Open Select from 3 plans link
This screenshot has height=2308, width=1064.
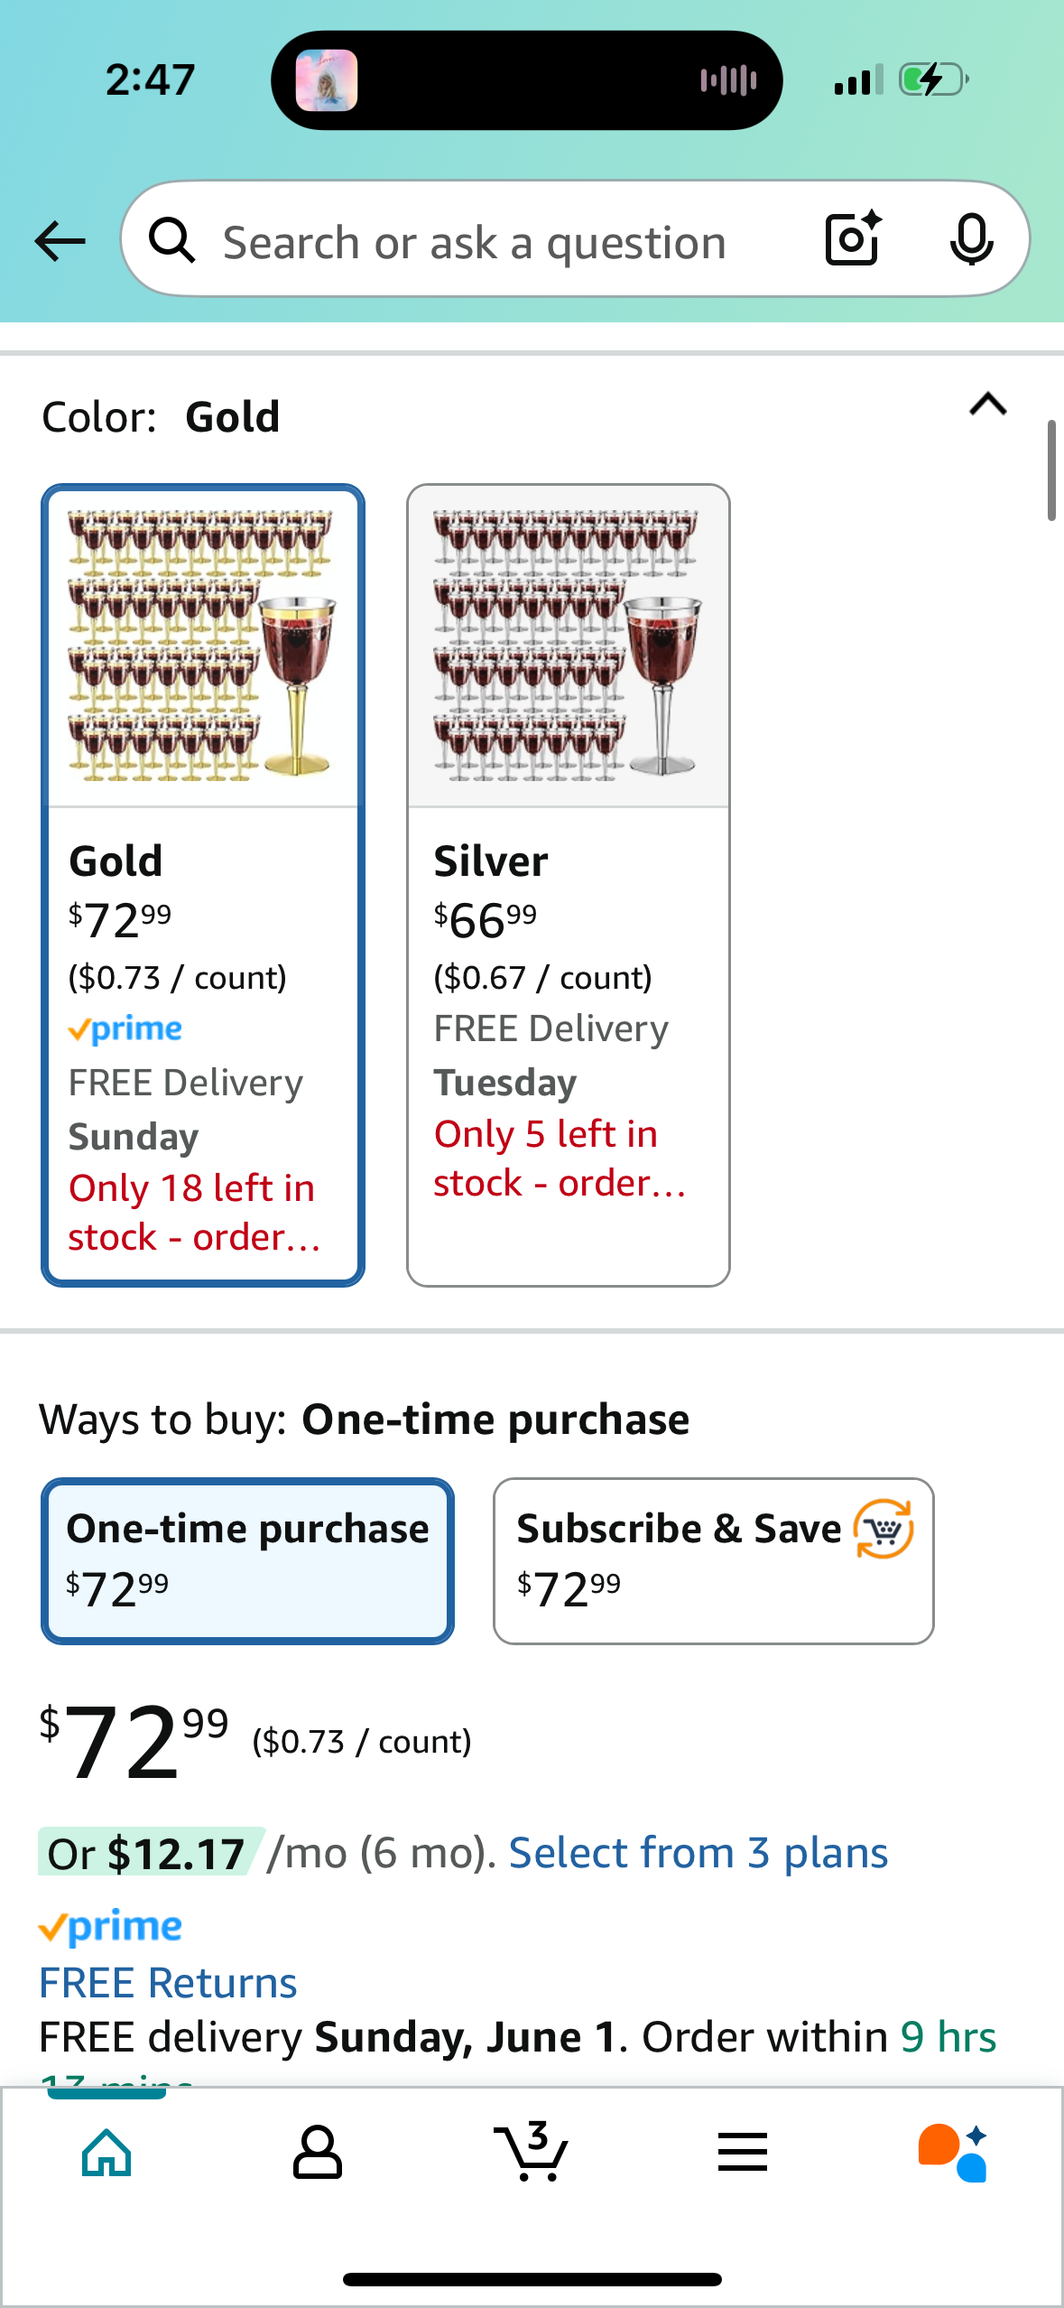point(698,1854)
